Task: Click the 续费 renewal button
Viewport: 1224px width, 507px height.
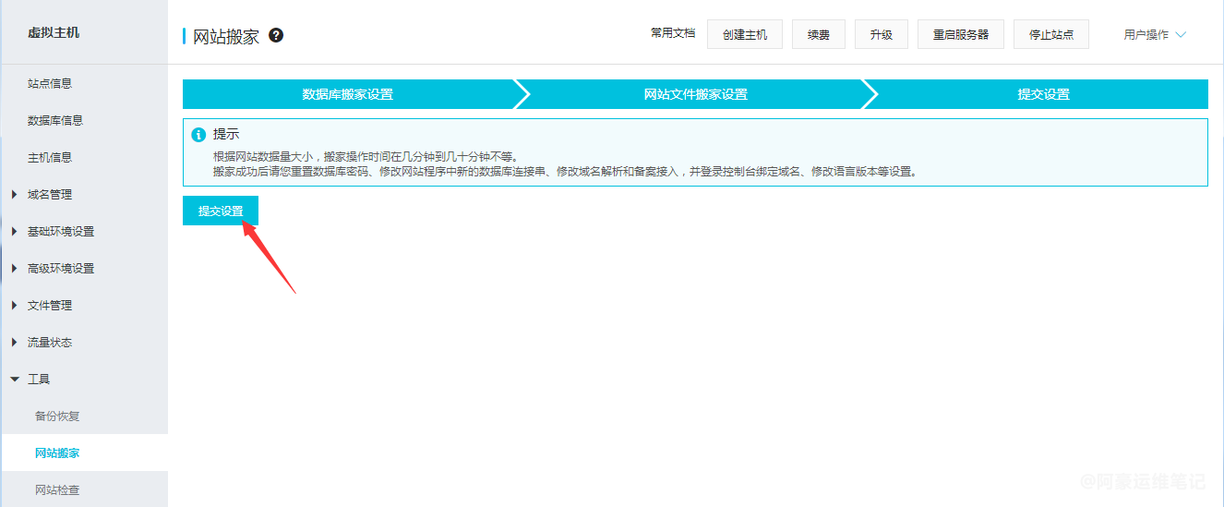Action: pyautogui.click(x=818, y=34)
